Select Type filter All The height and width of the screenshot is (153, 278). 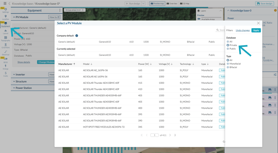point(228,60)
